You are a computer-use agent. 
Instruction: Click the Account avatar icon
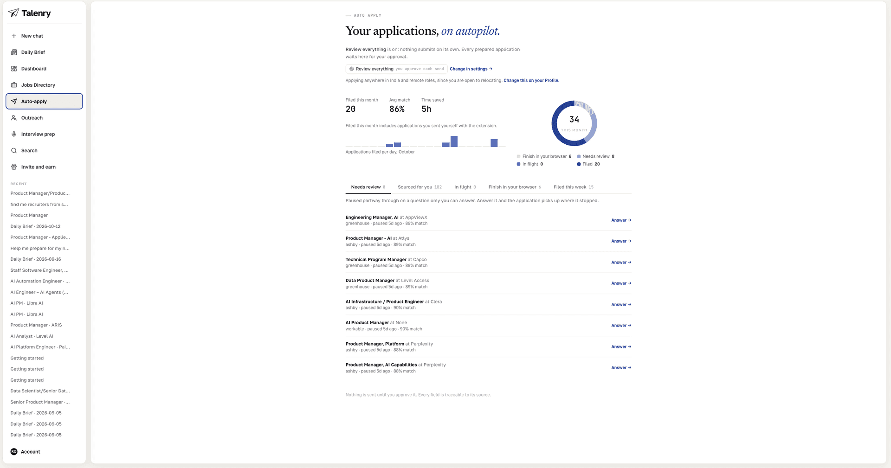coord(14,452)
